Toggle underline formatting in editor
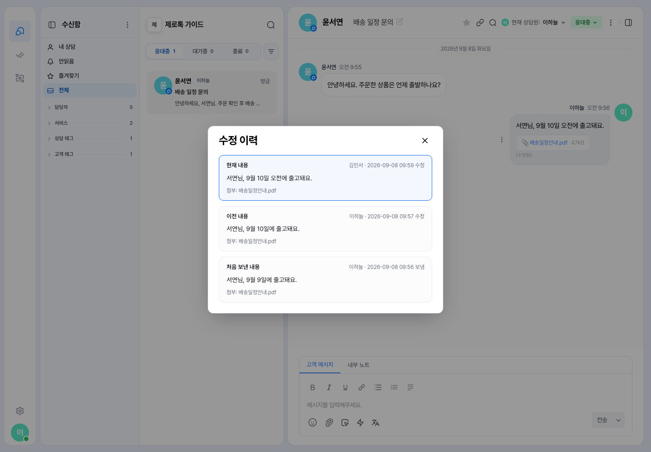The width and height of the screenshot is (651, 452). [345, 387]
